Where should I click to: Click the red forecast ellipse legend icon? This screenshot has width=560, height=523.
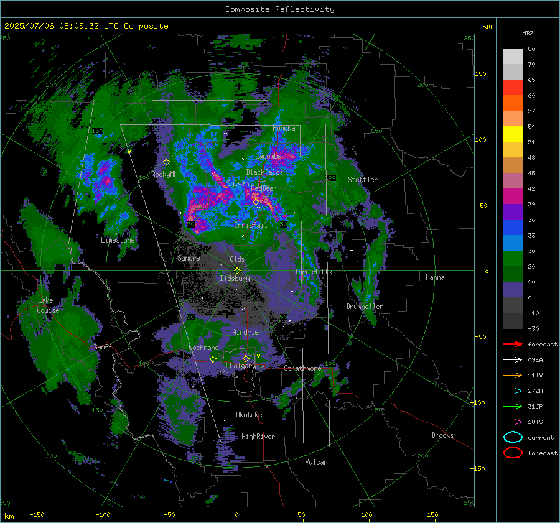[513, 453]
